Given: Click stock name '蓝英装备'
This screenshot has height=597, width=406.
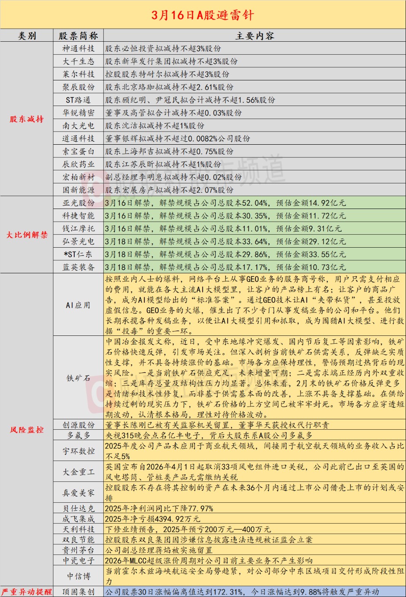Looking at the screenshot, I should tap(78, 267).
